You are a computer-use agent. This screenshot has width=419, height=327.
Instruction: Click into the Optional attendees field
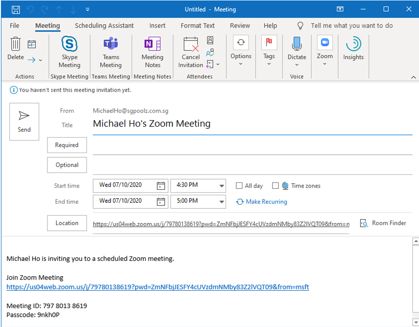253,166
